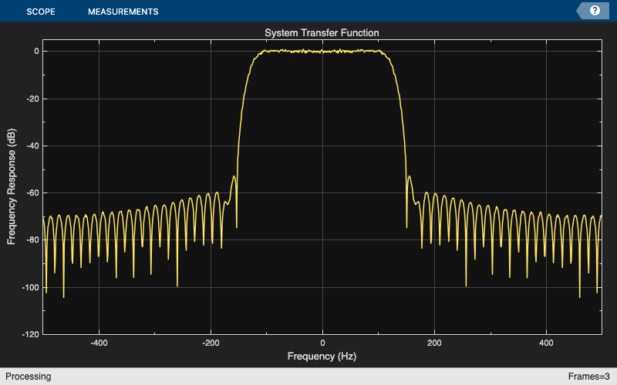The width and height of the screenshot is (617, 385).
Task: Click the -120 y-axis tick label
Action: 31,334
